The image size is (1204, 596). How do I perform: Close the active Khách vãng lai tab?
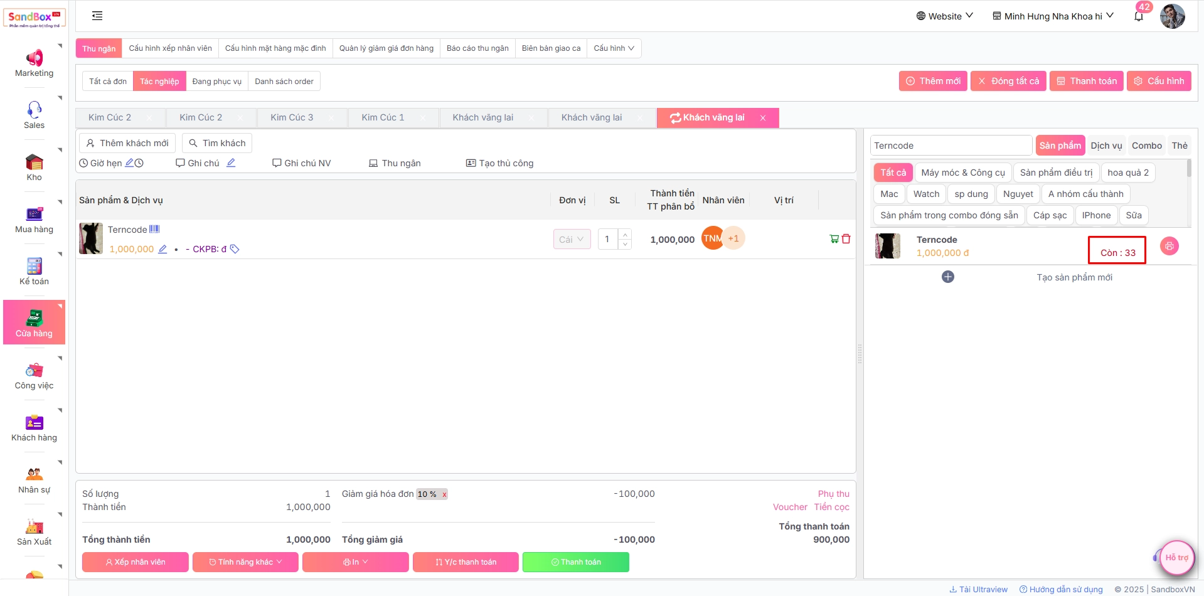763,118
